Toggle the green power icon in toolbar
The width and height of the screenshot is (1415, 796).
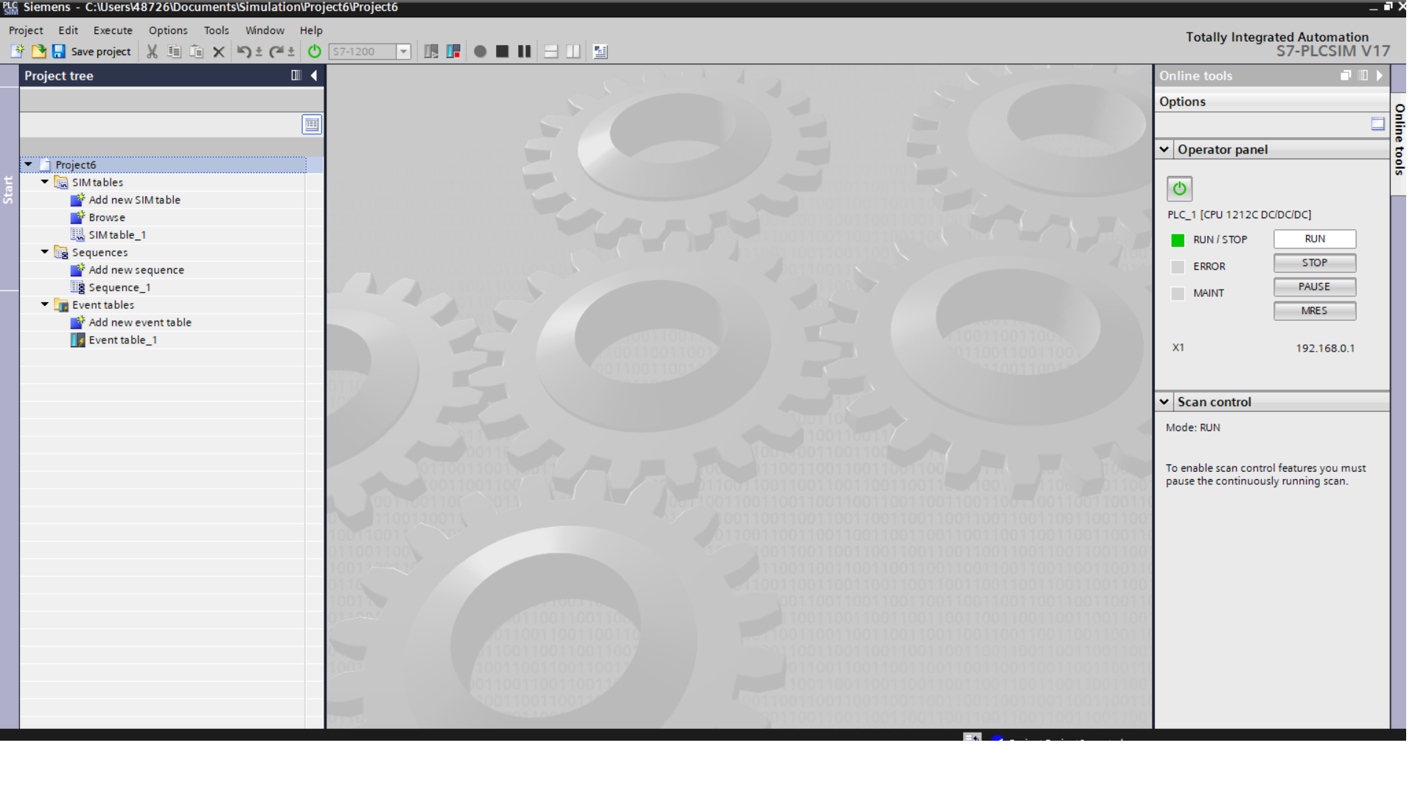point(315,52)
